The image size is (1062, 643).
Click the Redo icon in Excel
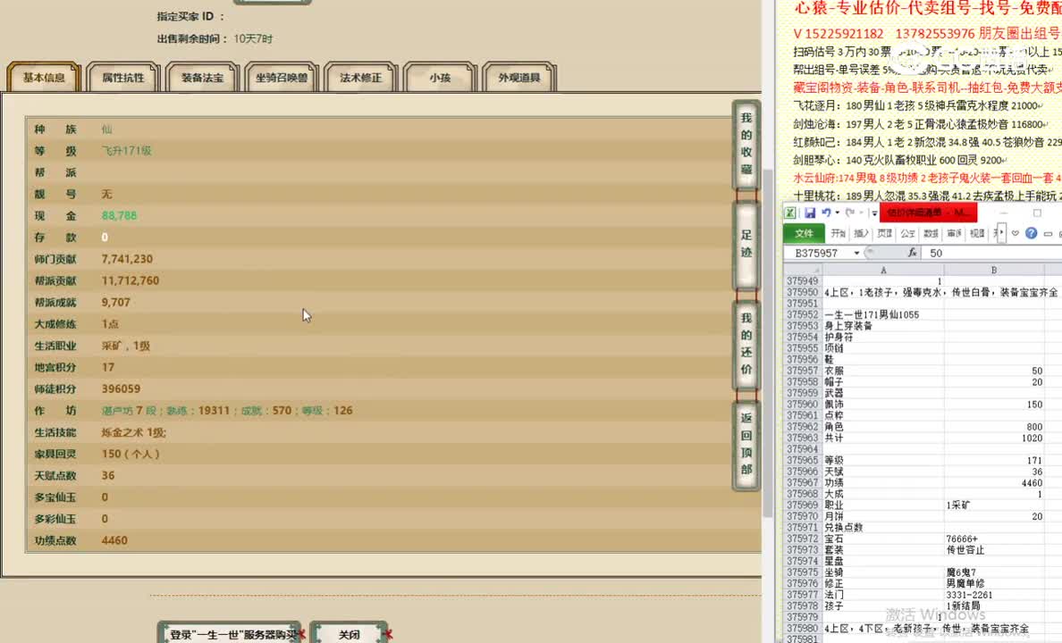click(x=849, y=213)
